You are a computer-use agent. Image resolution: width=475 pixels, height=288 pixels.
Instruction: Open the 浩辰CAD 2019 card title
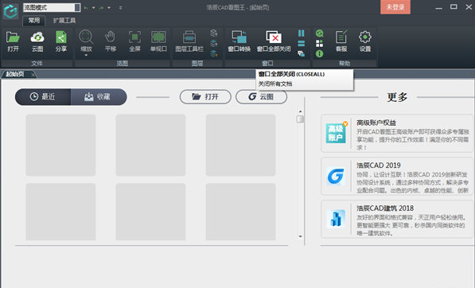pyautogui.click(x=379, y=165)
